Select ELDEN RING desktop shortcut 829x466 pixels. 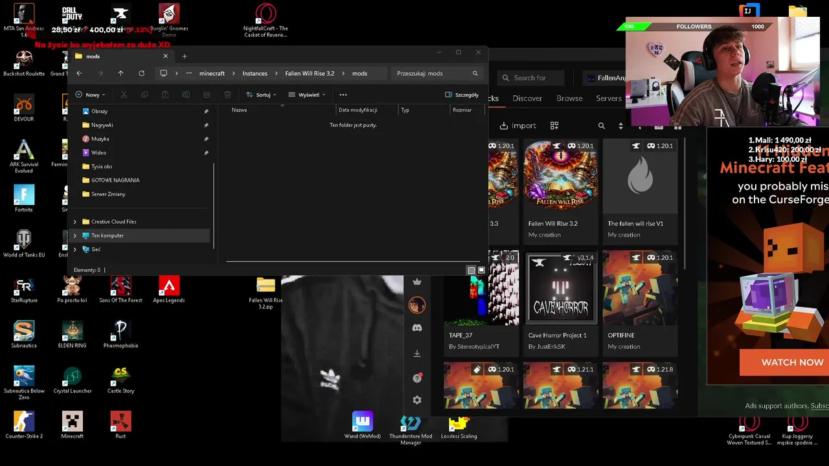click(x=72, y=334)
